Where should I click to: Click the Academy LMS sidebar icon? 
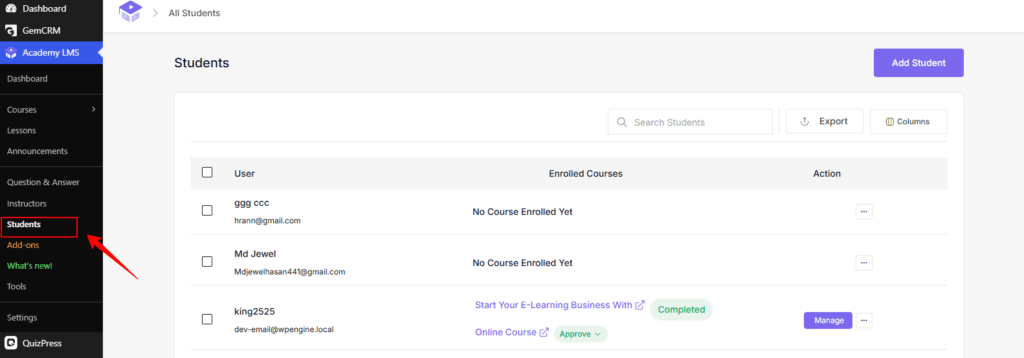click(11, 53)
